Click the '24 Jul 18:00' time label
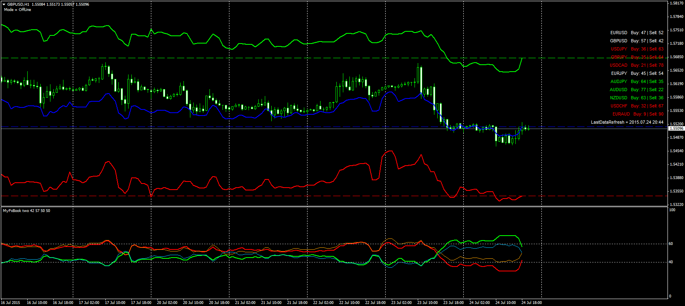This screenshot has width=685, height=306. tap(532, 303)
